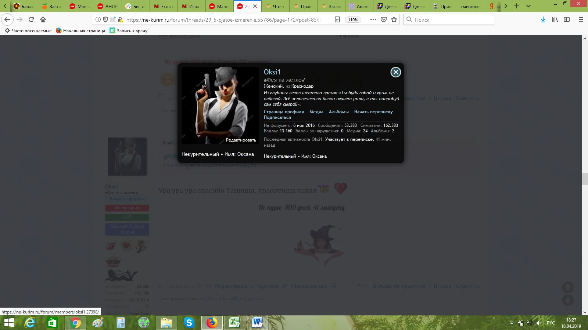Open the Windows Start menu
This screenshot has height=330, width=588.
point(9,323)
